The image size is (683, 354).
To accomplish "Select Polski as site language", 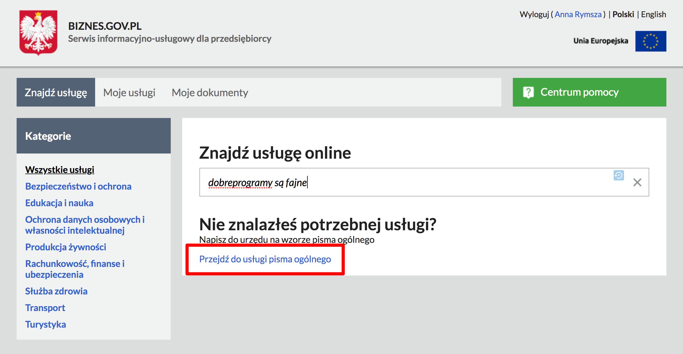I will [623, 14].
